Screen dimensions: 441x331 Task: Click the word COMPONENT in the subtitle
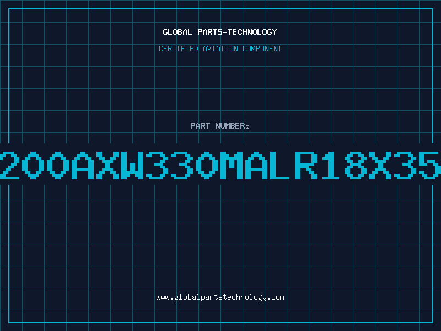[262, 49]
